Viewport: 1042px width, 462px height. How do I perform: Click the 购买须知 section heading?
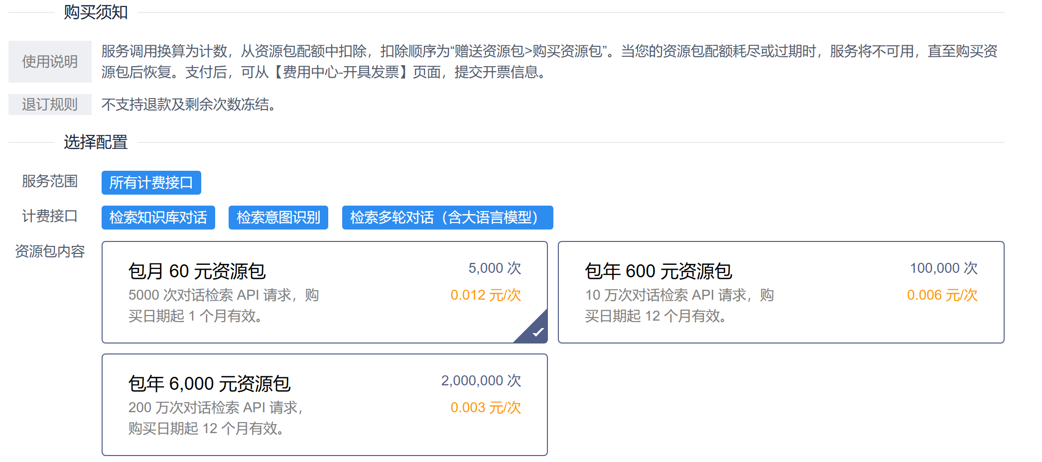coord(96,12)
